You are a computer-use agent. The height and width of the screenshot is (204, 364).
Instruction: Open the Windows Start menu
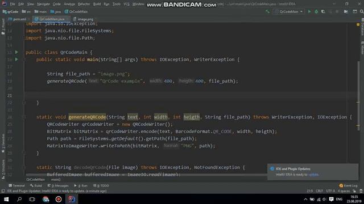coord(6,199)
